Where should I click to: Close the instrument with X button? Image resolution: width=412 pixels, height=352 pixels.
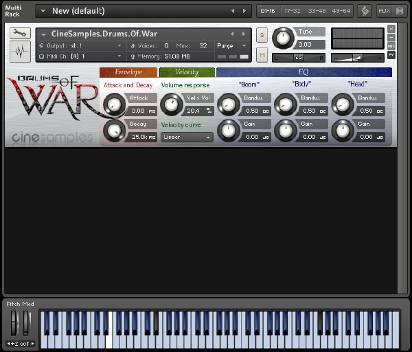point(391,29)
